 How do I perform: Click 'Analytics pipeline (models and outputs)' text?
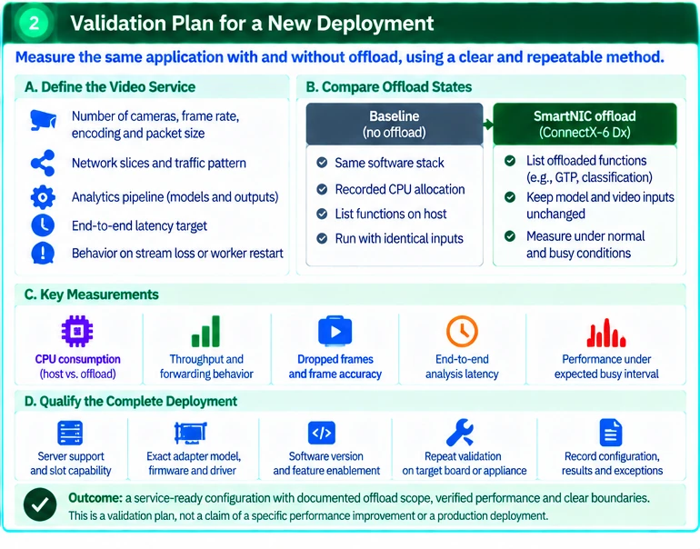pos(175,197)
